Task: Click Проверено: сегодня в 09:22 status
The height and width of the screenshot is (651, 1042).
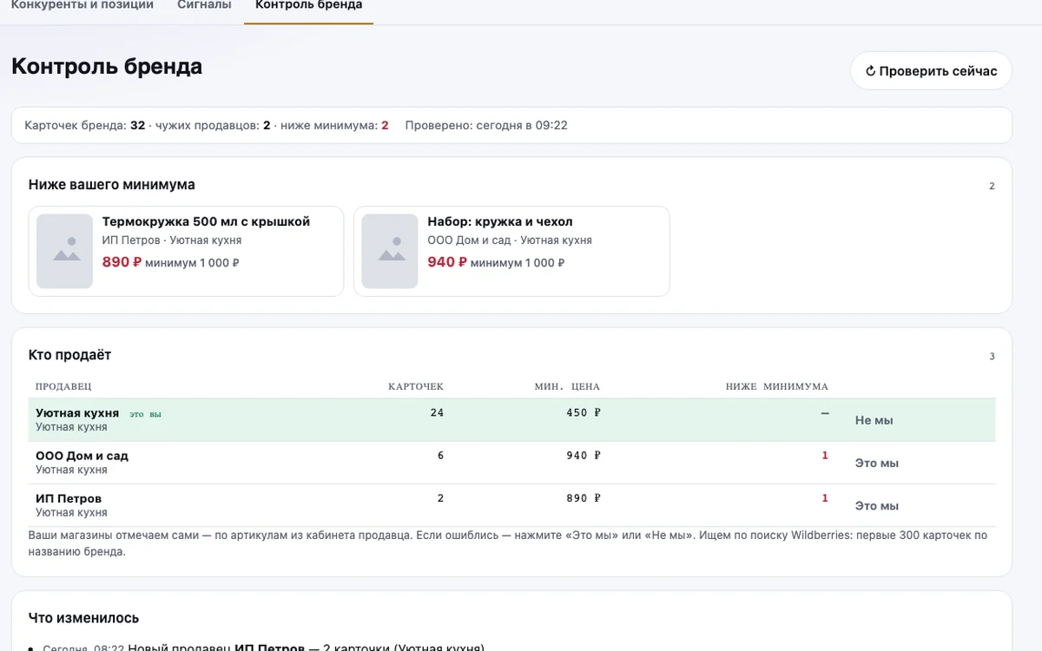Action: pyautogui.click(x=486, y=125)
